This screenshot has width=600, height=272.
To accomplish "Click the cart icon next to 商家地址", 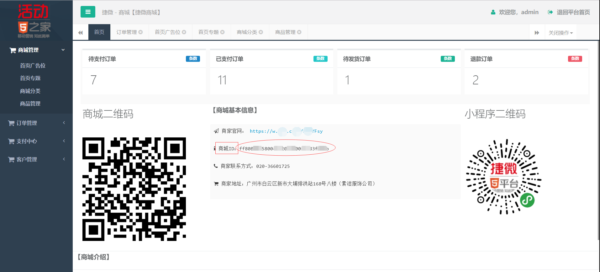I will [216, 184].
